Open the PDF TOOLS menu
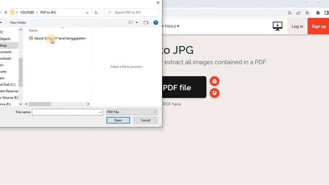Image resolution: width=329 pixels, height=185 pixels. tap(171, 26)
